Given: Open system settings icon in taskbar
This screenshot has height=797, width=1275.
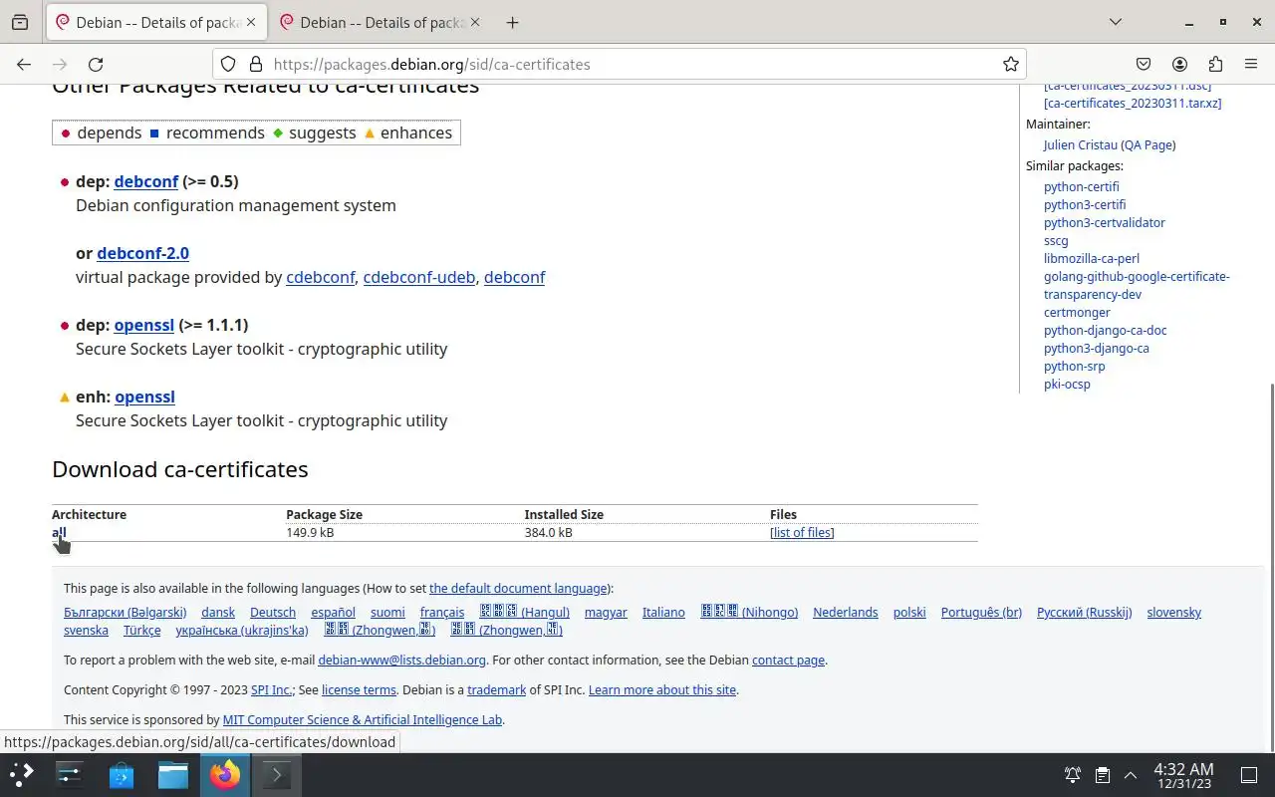Looking at the screenshot, I should click(70, 774).
